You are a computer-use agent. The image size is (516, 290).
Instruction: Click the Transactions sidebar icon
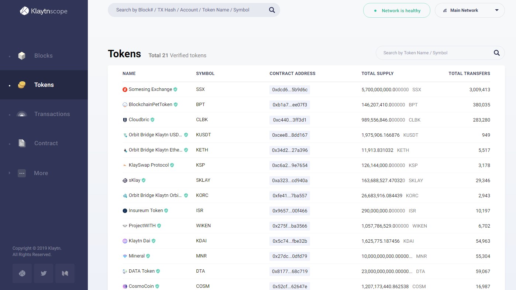(22, 114)
